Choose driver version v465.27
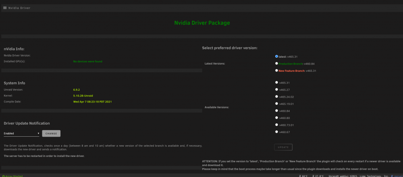 276,90
